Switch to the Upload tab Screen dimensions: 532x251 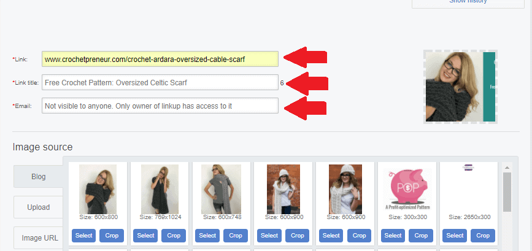[x=38, y=207]
